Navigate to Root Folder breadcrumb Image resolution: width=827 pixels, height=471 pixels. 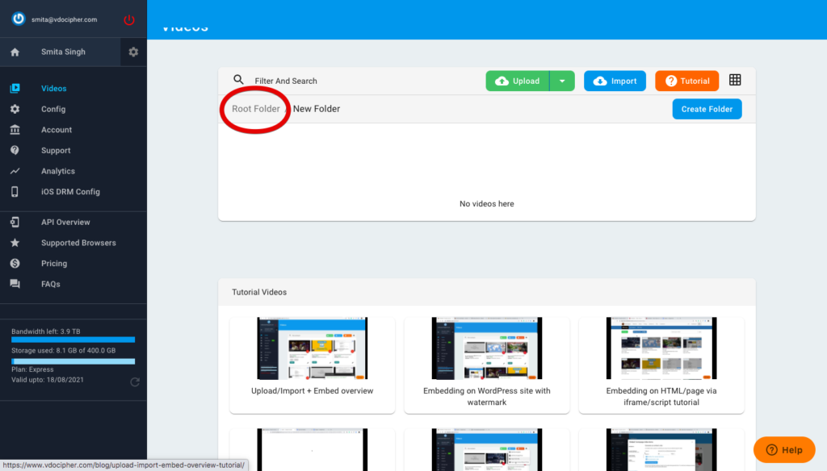tap(255, 109)
